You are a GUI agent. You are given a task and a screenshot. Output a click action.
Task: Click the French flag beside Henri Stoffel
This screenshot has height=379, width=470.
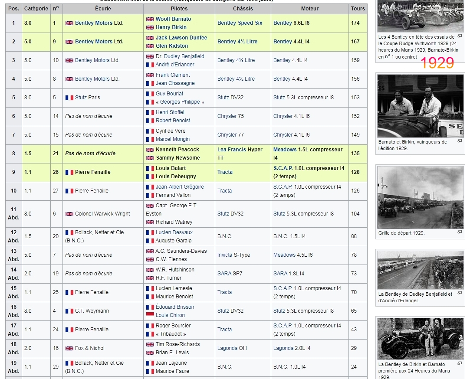point(150,112)
